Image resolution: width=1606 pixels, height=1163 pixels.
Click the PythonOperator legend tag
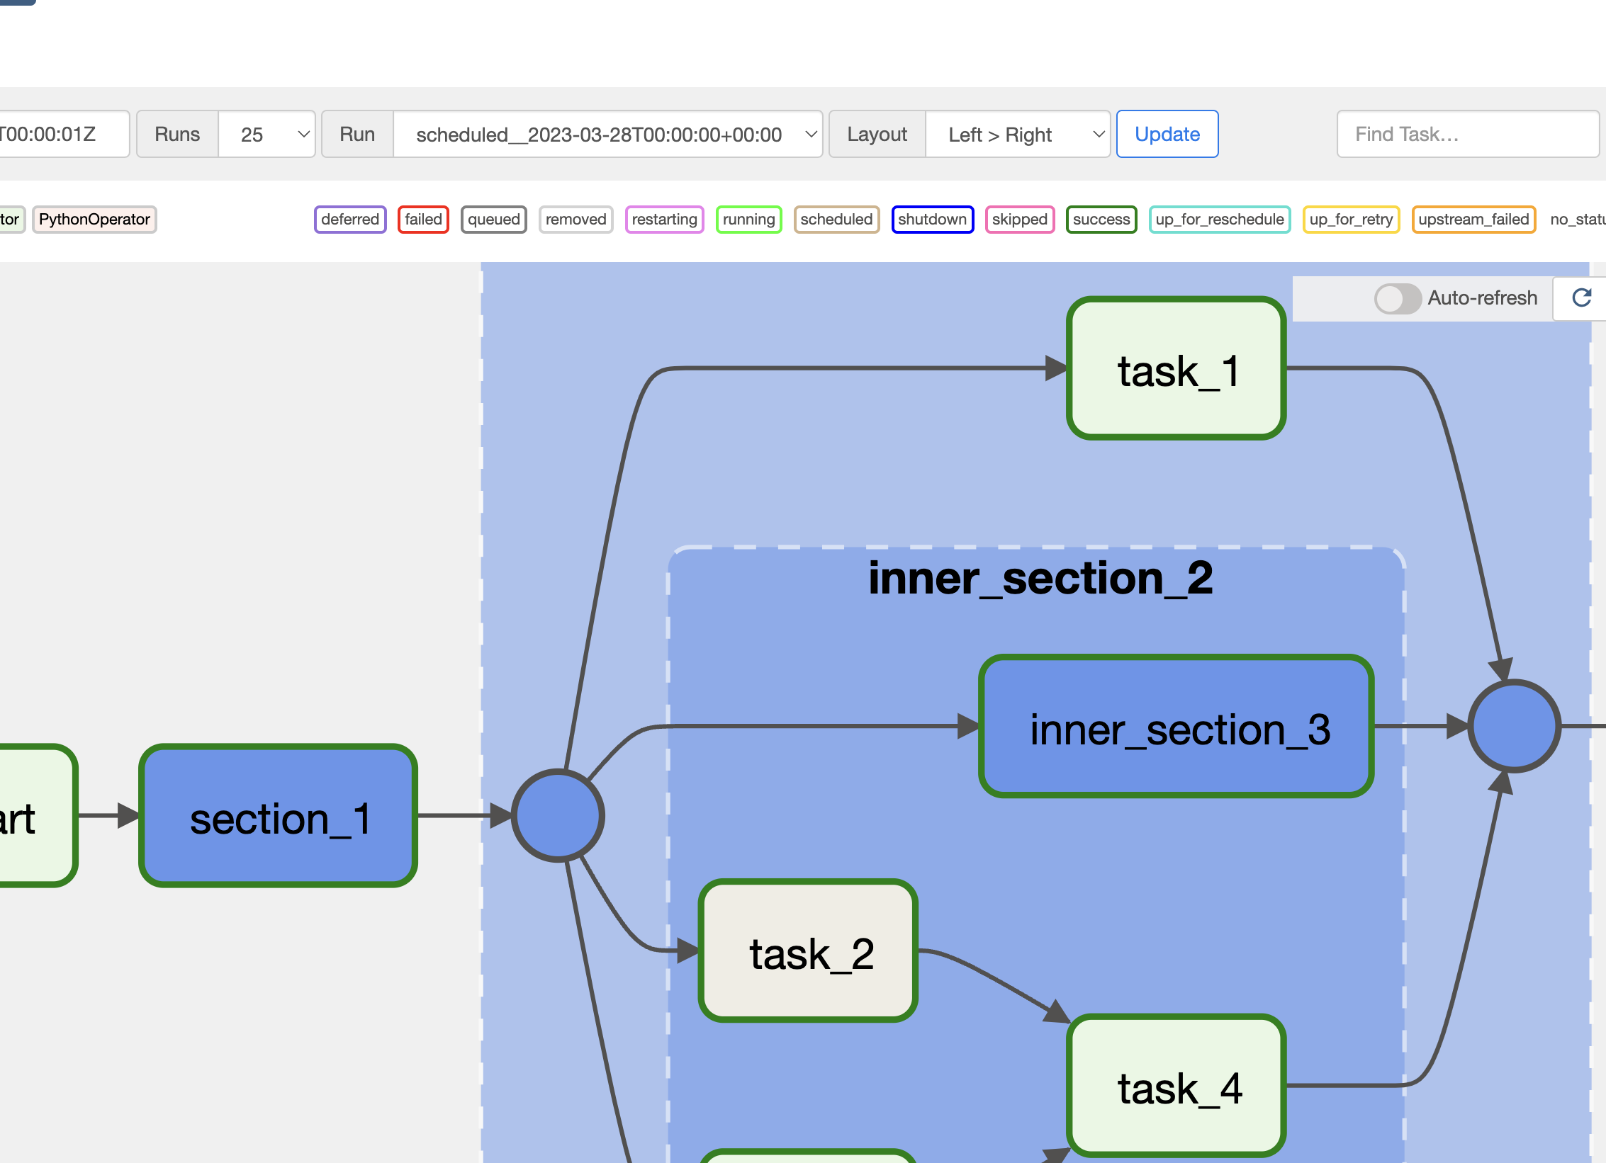tap(94, 220)
